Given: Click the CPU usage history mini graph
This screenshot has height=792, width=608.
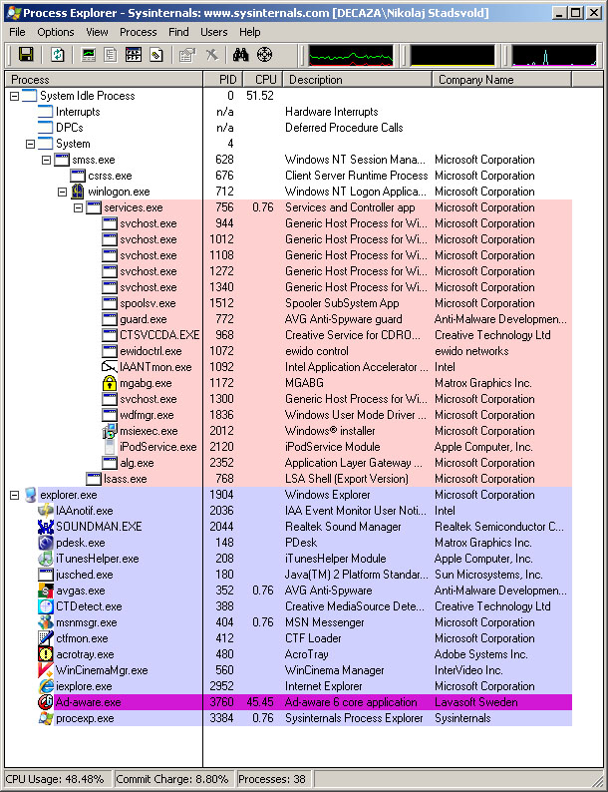Looking at the screenshot, I should point(351,56).
